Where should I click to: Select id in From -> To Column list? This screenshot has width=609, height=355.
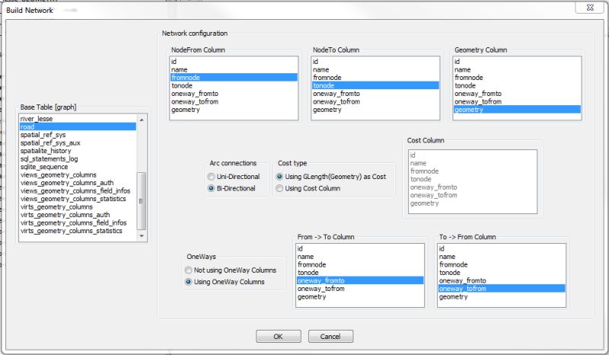(x=360, y=248)
